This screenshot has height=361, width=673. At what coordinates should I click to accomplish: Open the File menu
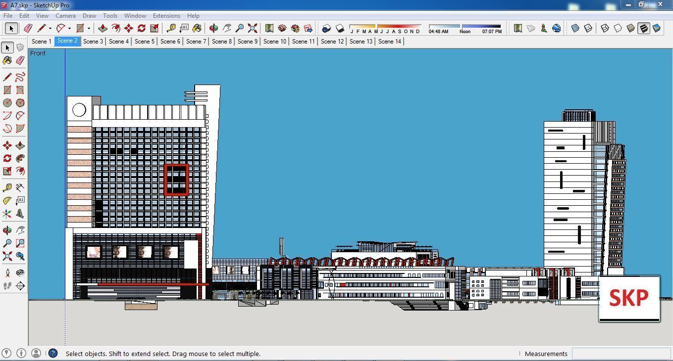click(x=8, y=16)
